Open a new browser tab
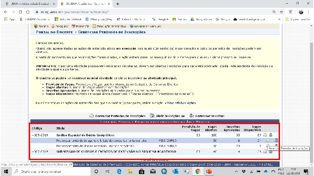The width and height of the screenshot is (314, 176). pyautogui.click(x=118, y=4)
